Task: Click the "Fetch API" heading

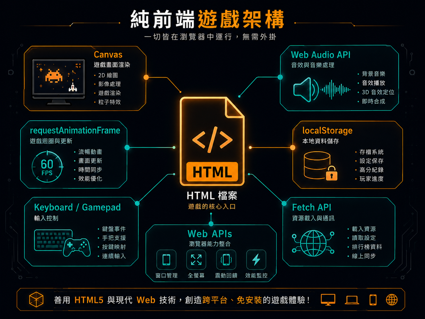Action: pos(312,207)
